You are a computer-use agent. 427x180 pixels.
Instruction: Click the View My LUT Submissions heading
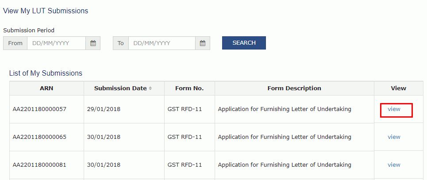tap(46, 11)
